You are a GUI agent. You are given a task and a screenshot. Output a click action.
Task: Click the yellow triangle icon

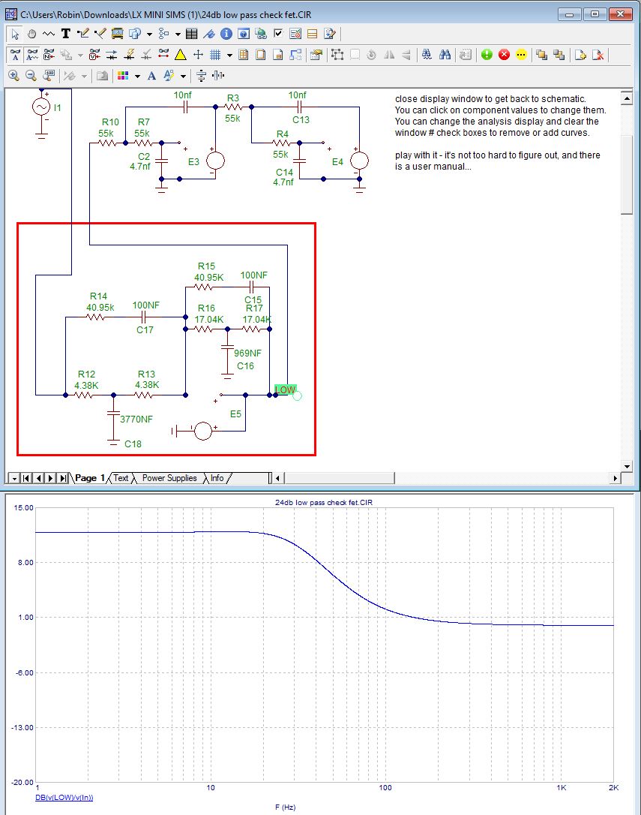pos(180,55)
